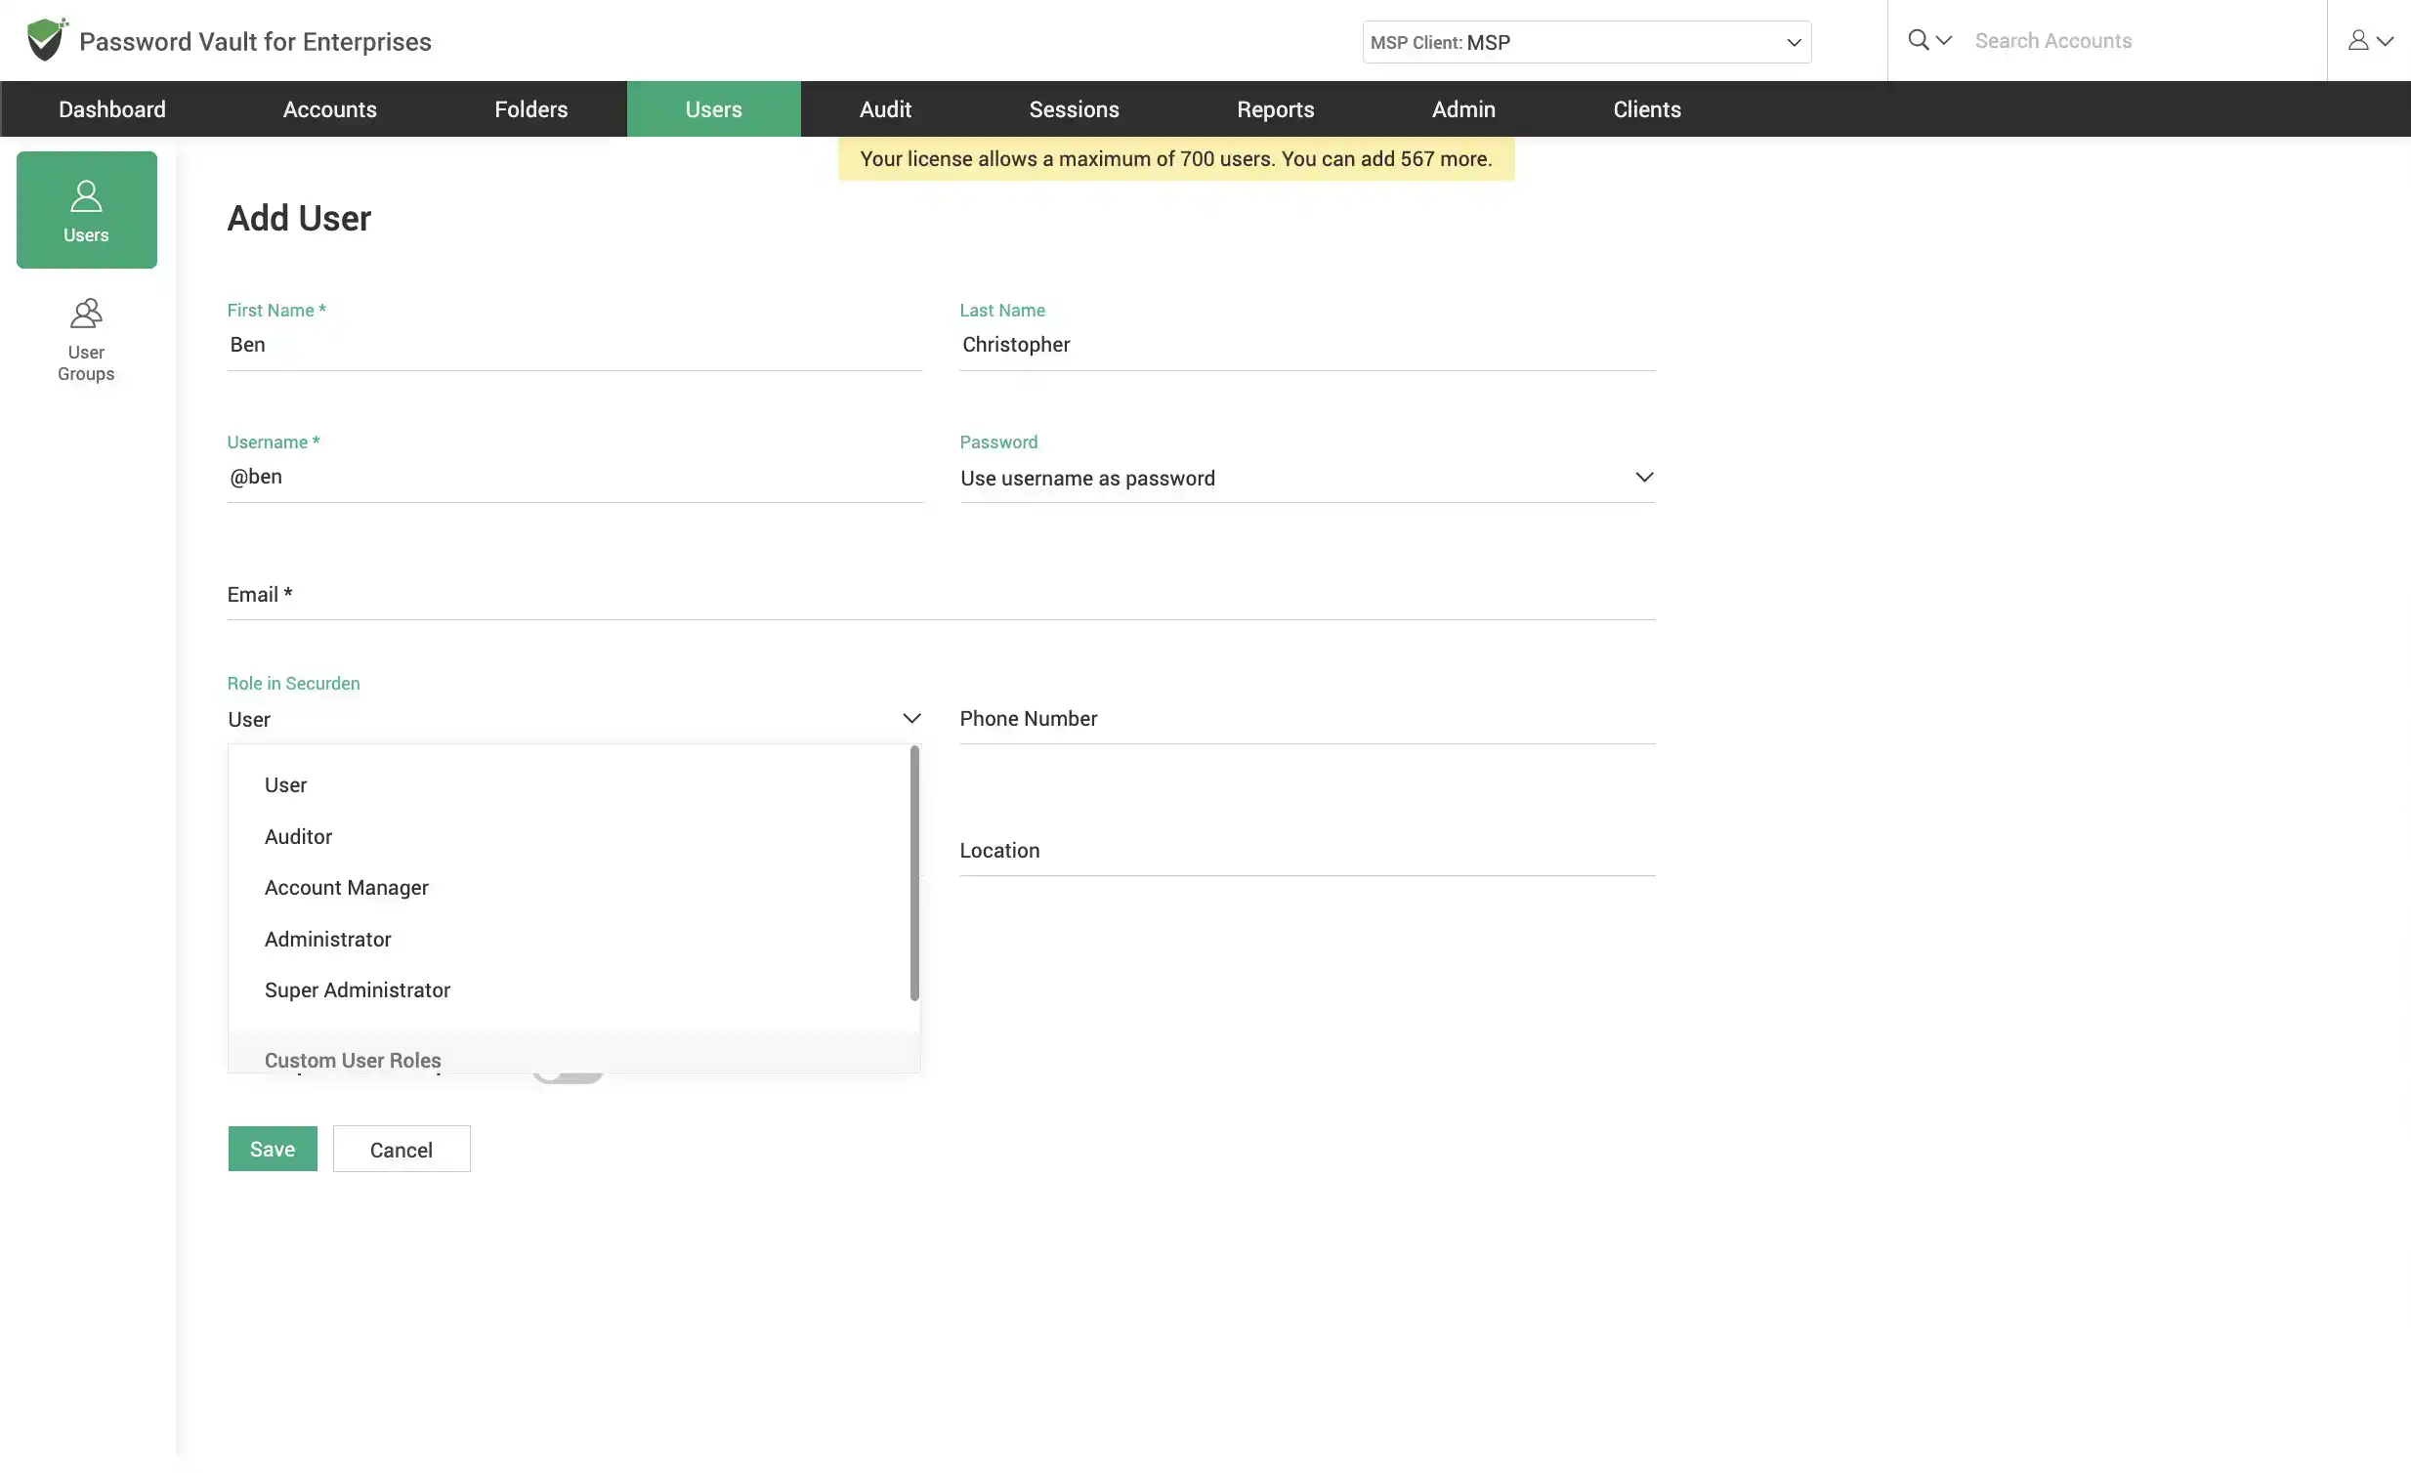
Task: Select the Auditor role option
Action: pyautogui.click(x=298, y=835)
